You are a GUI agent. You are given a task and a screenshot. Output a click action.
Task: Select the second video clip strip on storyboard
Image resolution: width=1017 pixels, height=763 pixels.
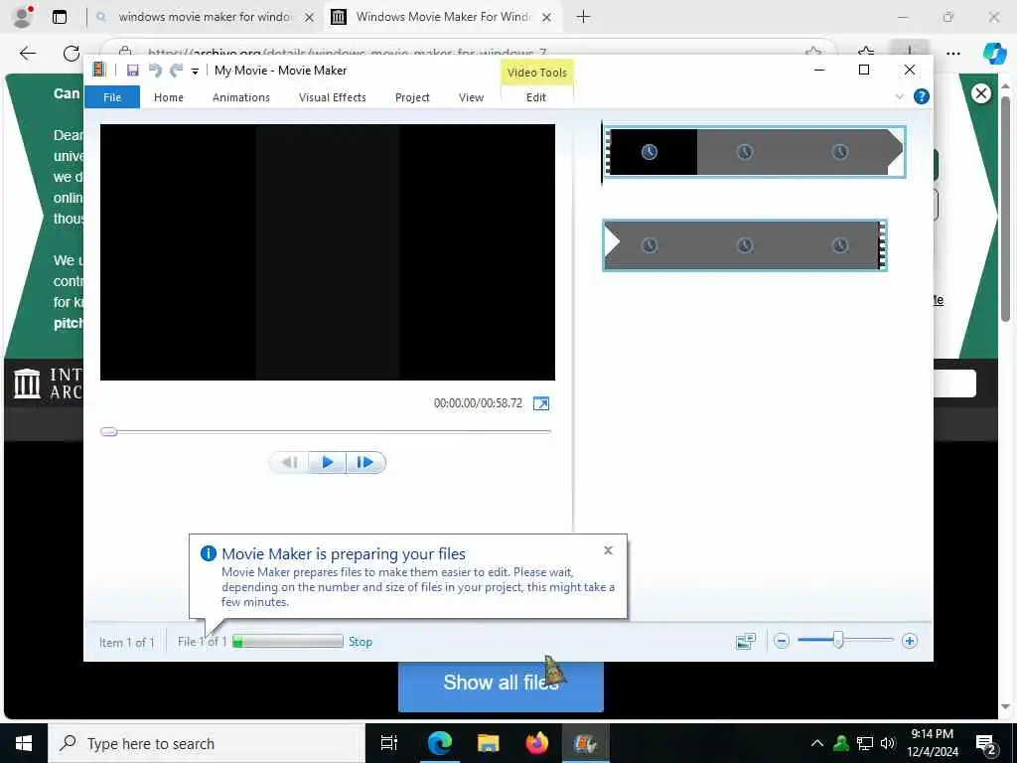[x=745, y=245]
